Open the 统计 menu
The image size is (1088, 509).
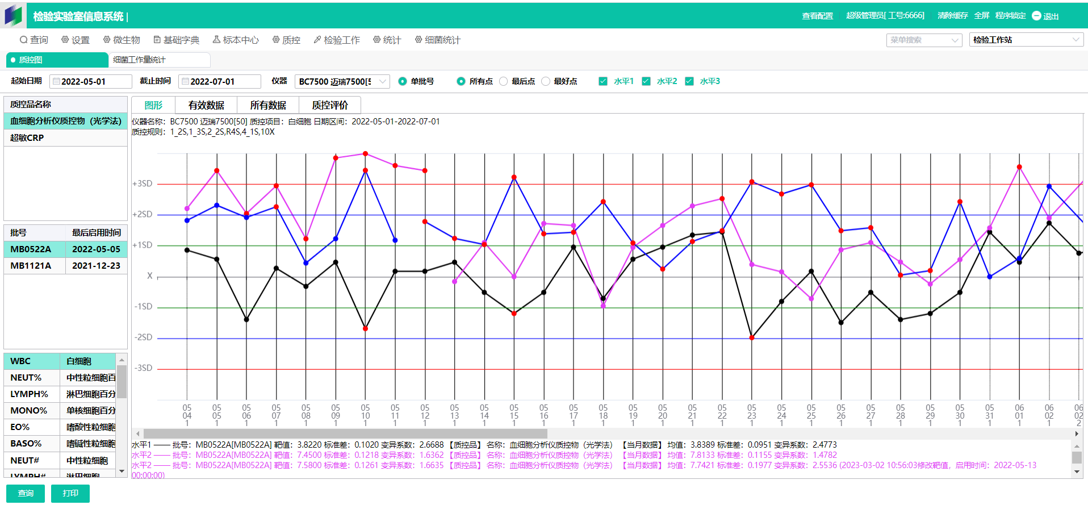tap(387, 40)
